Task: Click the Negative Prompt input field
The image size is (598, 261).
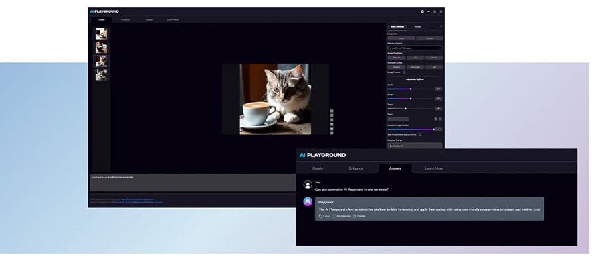Action: point(415,146)
